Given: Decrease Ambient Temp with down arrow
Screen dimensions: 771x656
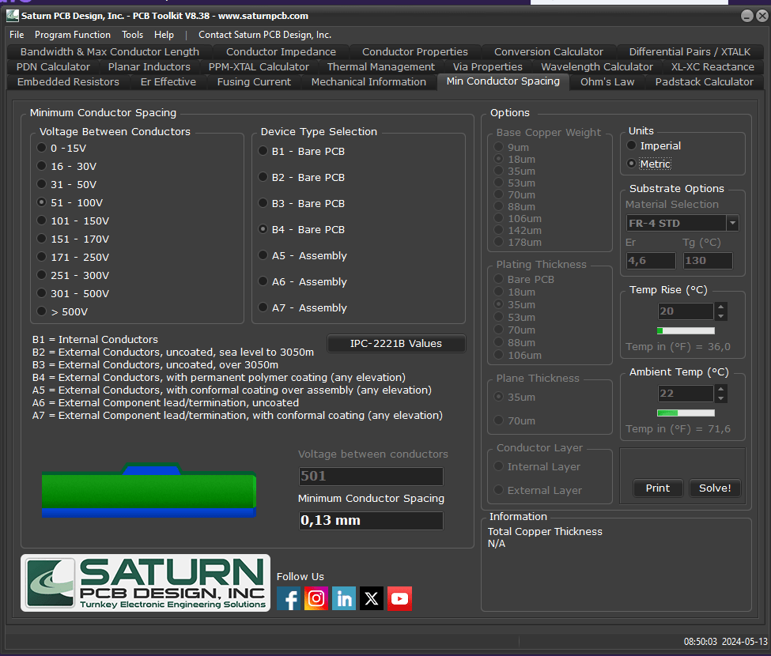Looking at the screenshot, I should [721, 398].
